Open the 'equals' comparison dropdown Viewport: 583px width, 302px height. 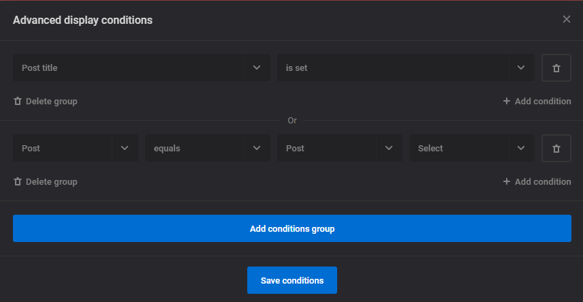208,148
